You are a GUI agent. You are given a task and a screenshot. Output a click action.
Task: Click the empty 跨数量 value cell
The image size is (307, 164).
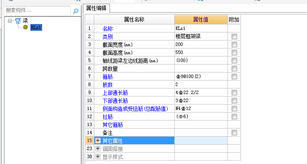tap(201, 69)
